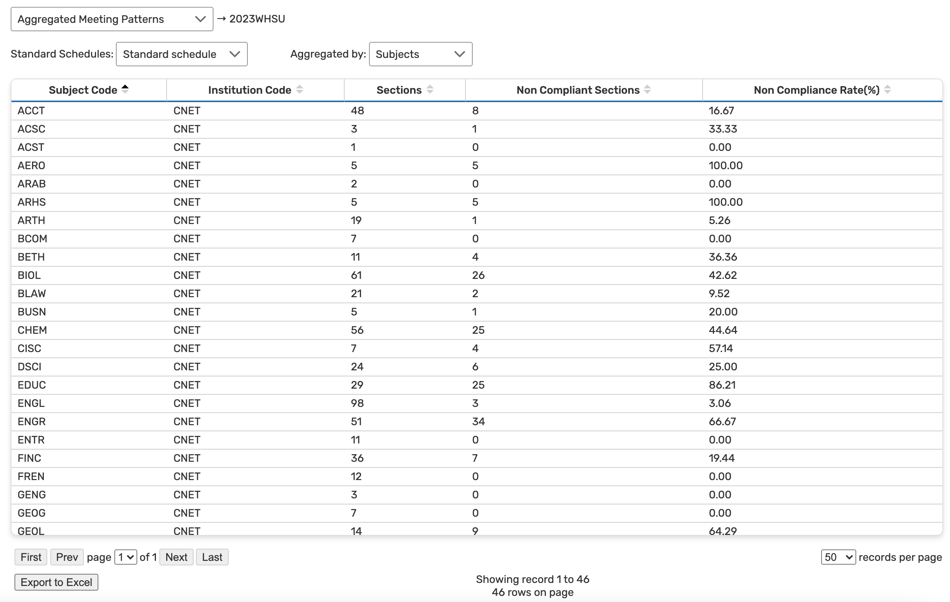Open Aggregated by Subjects dropdown

point(420,54)
